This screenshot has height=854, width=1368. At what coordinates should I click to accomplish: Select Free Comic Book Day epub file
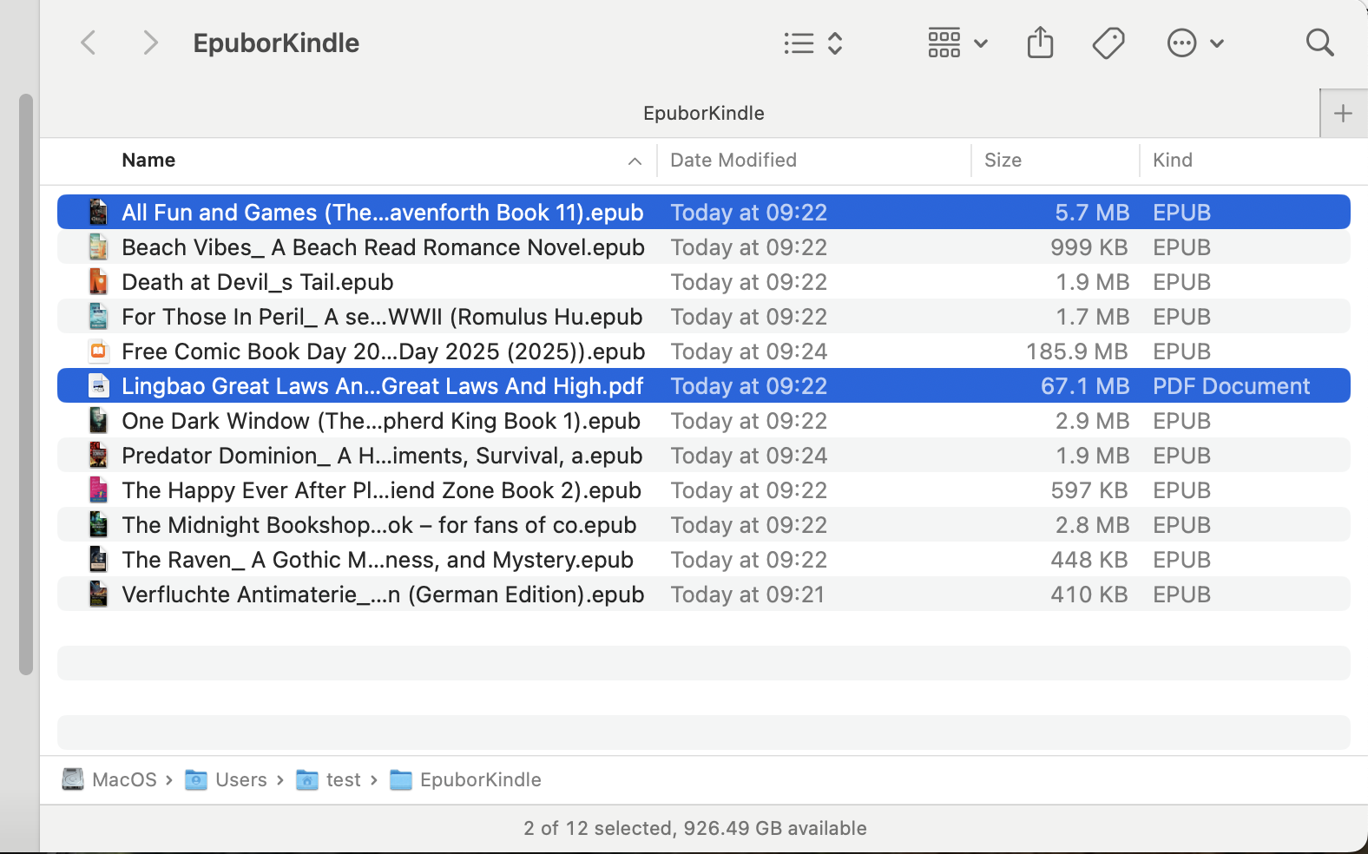click(383, 351)
